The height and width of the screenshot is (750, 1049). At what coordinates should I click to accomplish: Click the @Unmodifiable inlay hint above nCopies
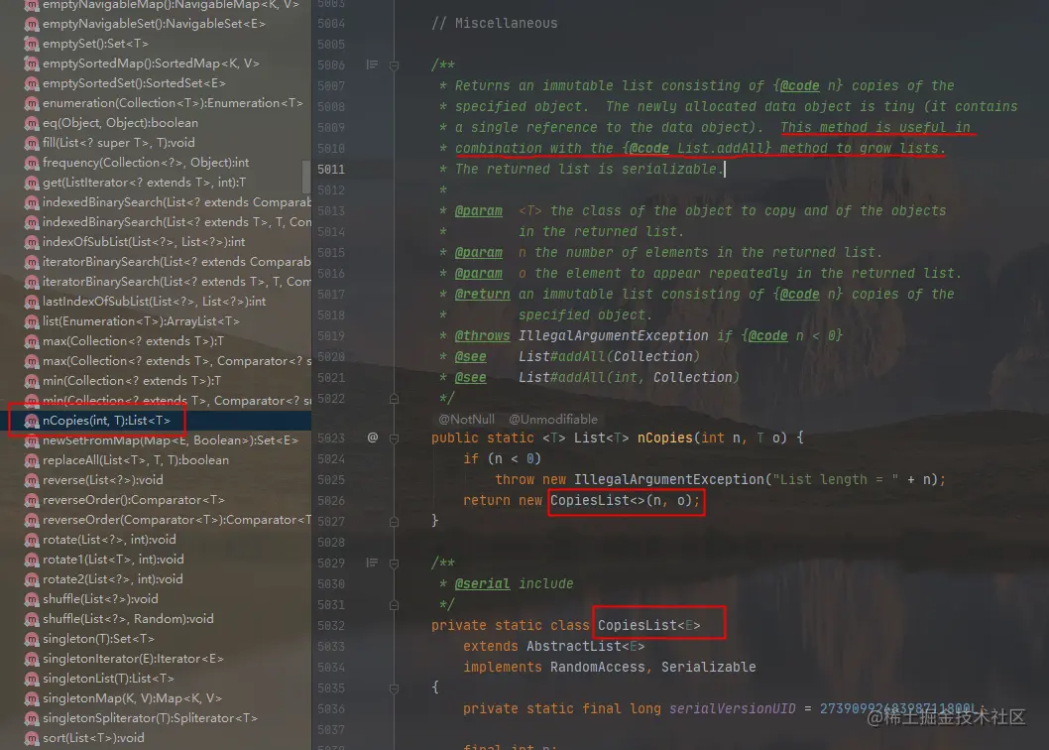click(x=553, y=420)
